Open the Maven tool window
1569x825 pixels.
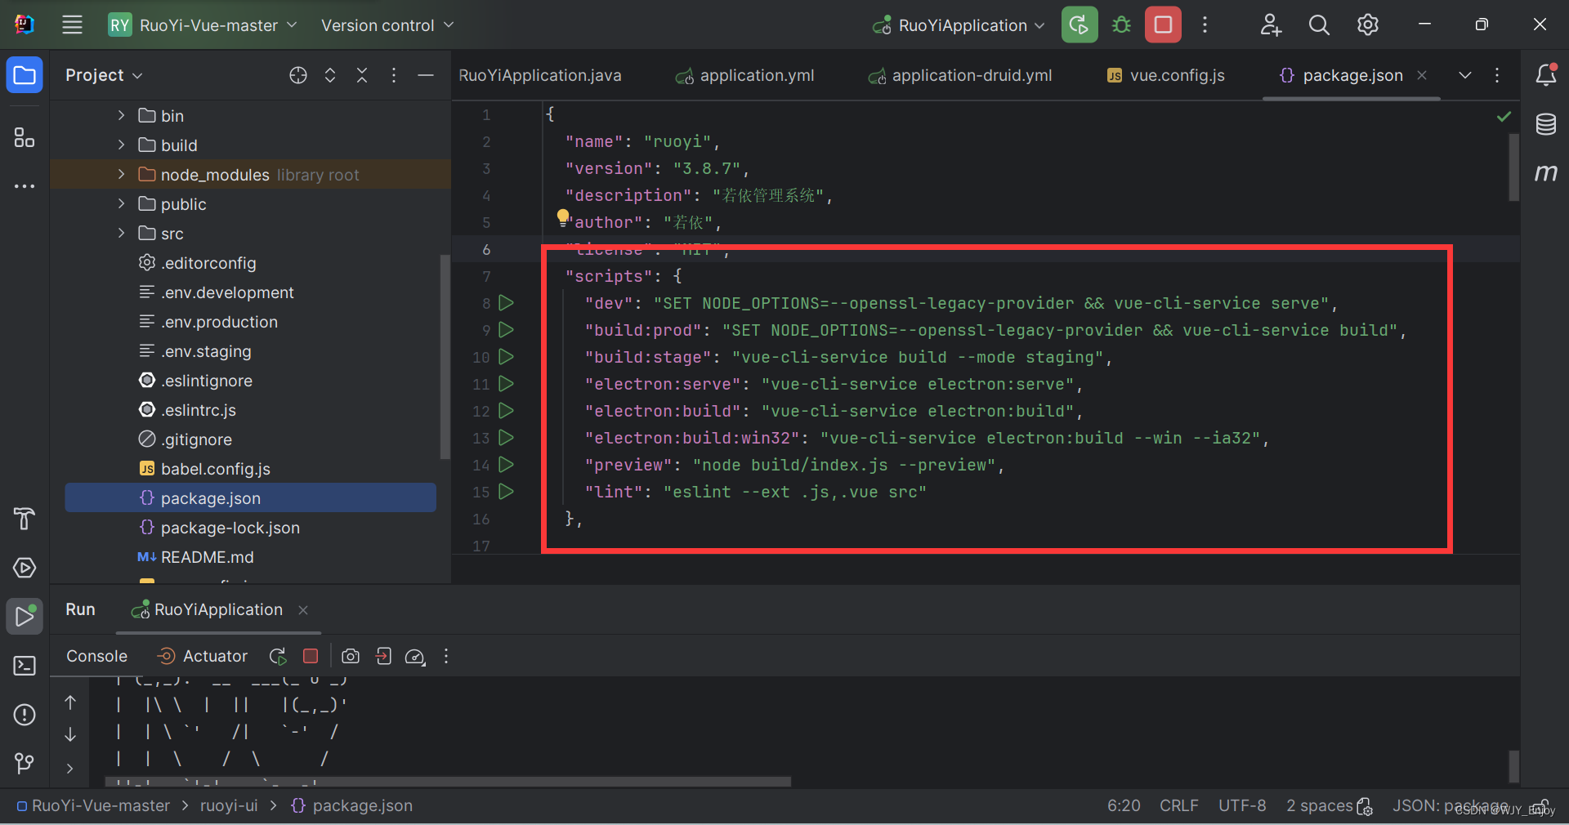[1546, 172]
